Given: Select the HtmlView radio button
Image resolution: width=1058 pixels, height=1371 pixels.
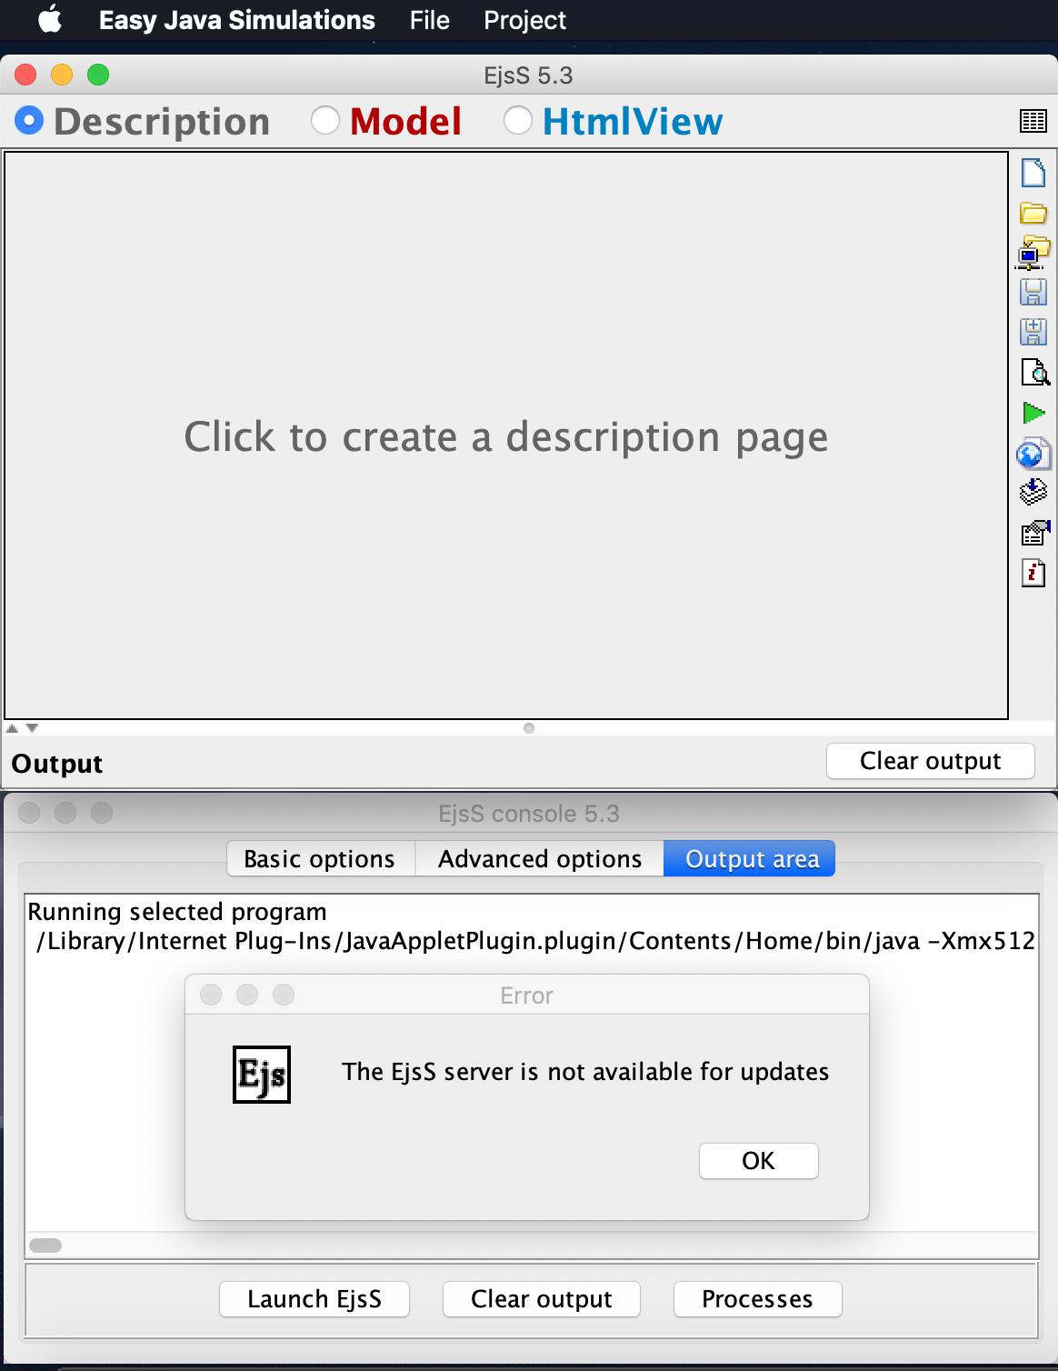Looking at the screenshot, I should [518, 120].
